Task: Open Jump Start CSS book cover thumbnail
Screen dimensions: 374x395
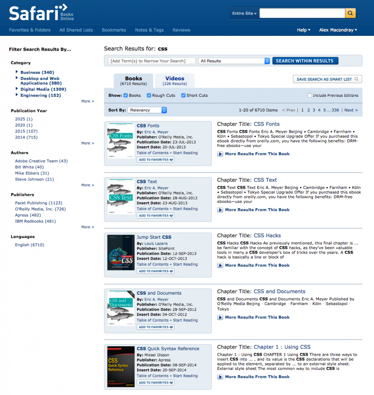Action: pos(121,252)
